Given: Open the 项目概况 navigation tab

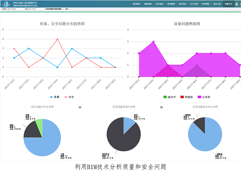Looking at the screenshot, I should (x=137, y=4).
